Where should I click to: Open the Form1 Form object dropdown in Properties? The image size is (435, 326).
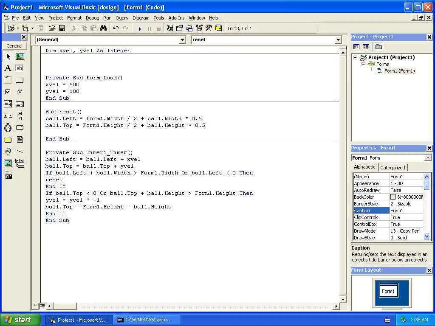point(428,158)
